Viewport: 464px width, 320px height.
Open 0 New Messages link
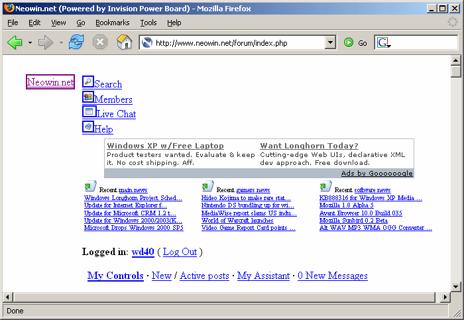(x=333, y=276)
